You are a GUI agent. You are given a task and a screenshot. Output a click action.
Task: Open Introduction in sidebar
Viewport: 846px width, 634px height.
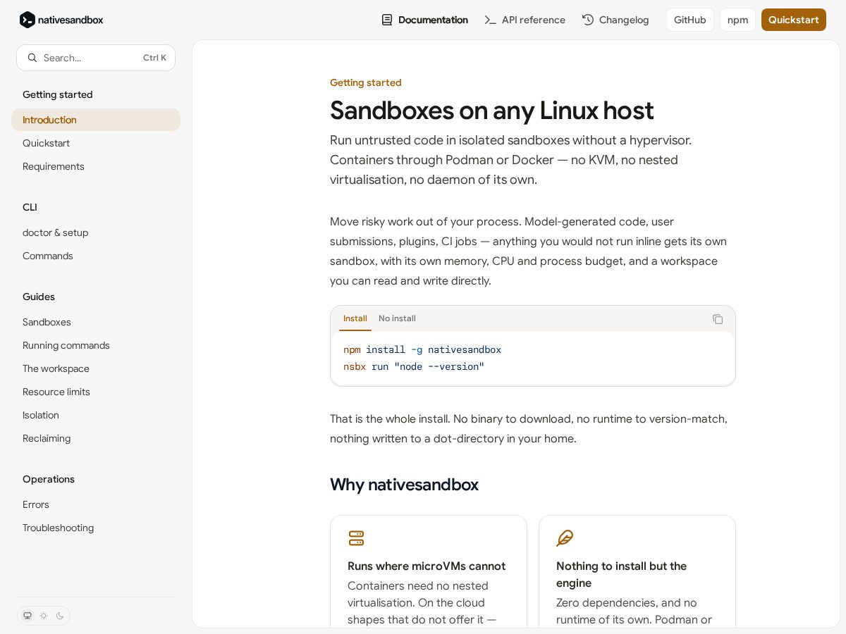[96, 120]
